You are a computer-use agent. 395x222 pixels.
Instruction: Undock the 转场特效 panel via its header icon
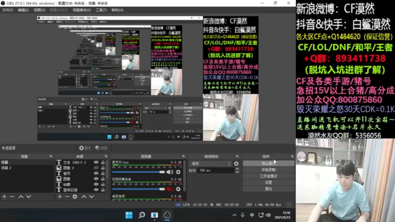click(x=237, y=156)
